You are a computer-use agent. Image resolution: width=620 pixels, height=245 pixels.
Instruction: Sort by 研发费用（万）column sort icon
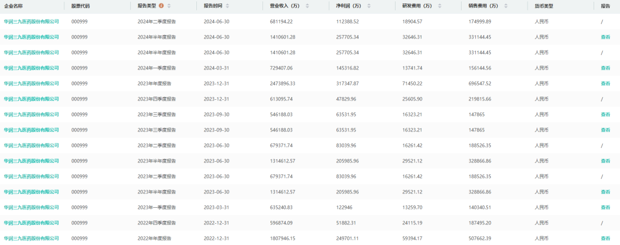tap(439, 6)
